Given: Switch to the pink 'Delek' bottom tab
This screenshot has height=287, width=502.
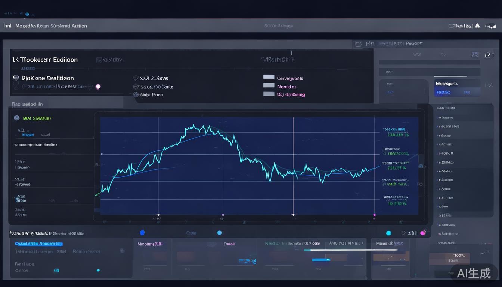Looking at the screenshot, I should point(229,244).
